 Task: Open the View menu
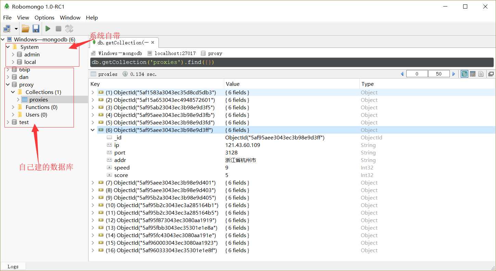23,17
